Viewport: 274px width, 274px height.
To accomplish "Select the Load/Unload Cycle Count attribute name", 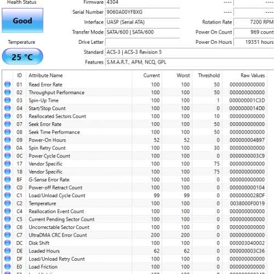I will pyautogui.click(x=57, y=196).
